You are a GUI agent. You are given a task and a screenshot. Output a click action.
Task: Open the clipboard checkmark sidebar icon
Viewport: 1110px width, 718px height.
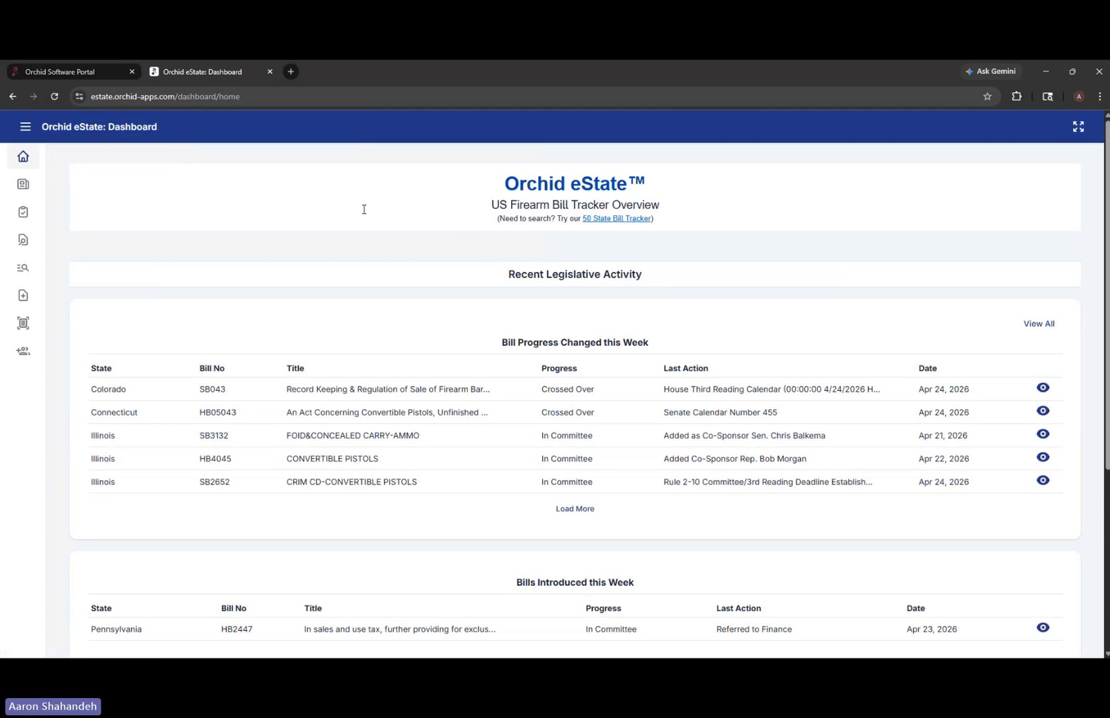23,212
